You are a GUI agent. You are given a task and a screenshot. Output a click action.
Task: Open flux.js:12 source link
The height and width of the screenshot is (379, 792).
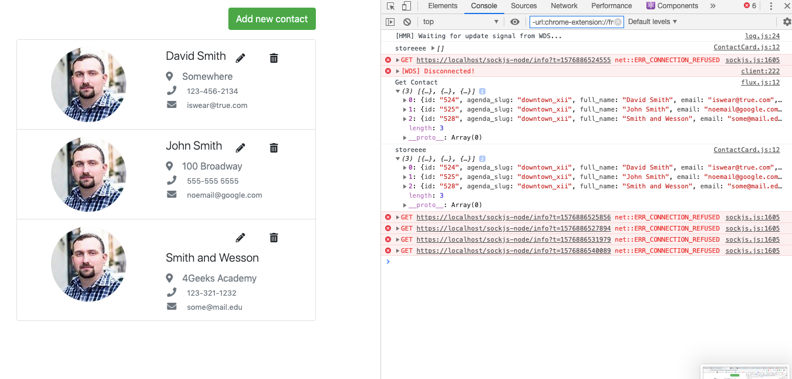pos(760,83)
